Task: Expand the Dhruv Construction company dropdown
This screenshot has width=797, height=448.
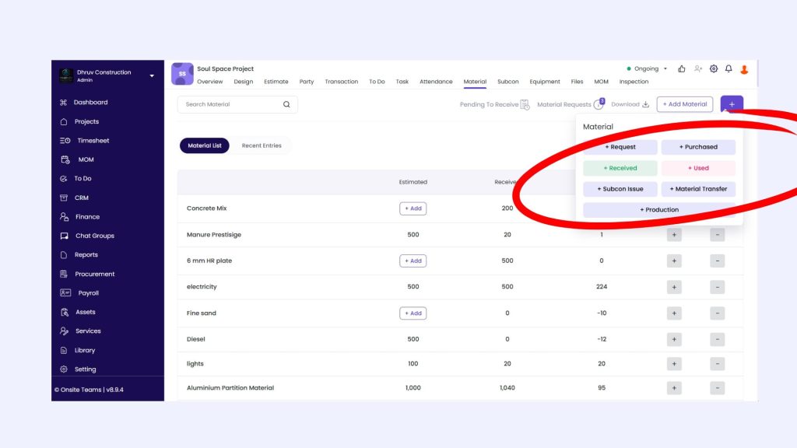Action: coord(152,76)
